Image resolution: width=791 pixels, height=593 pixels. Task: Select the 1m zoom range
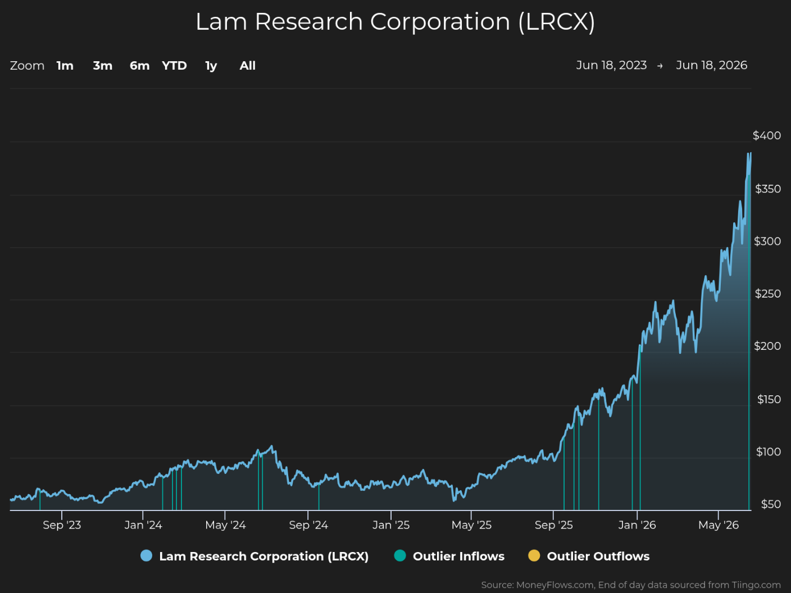(65, 66)
